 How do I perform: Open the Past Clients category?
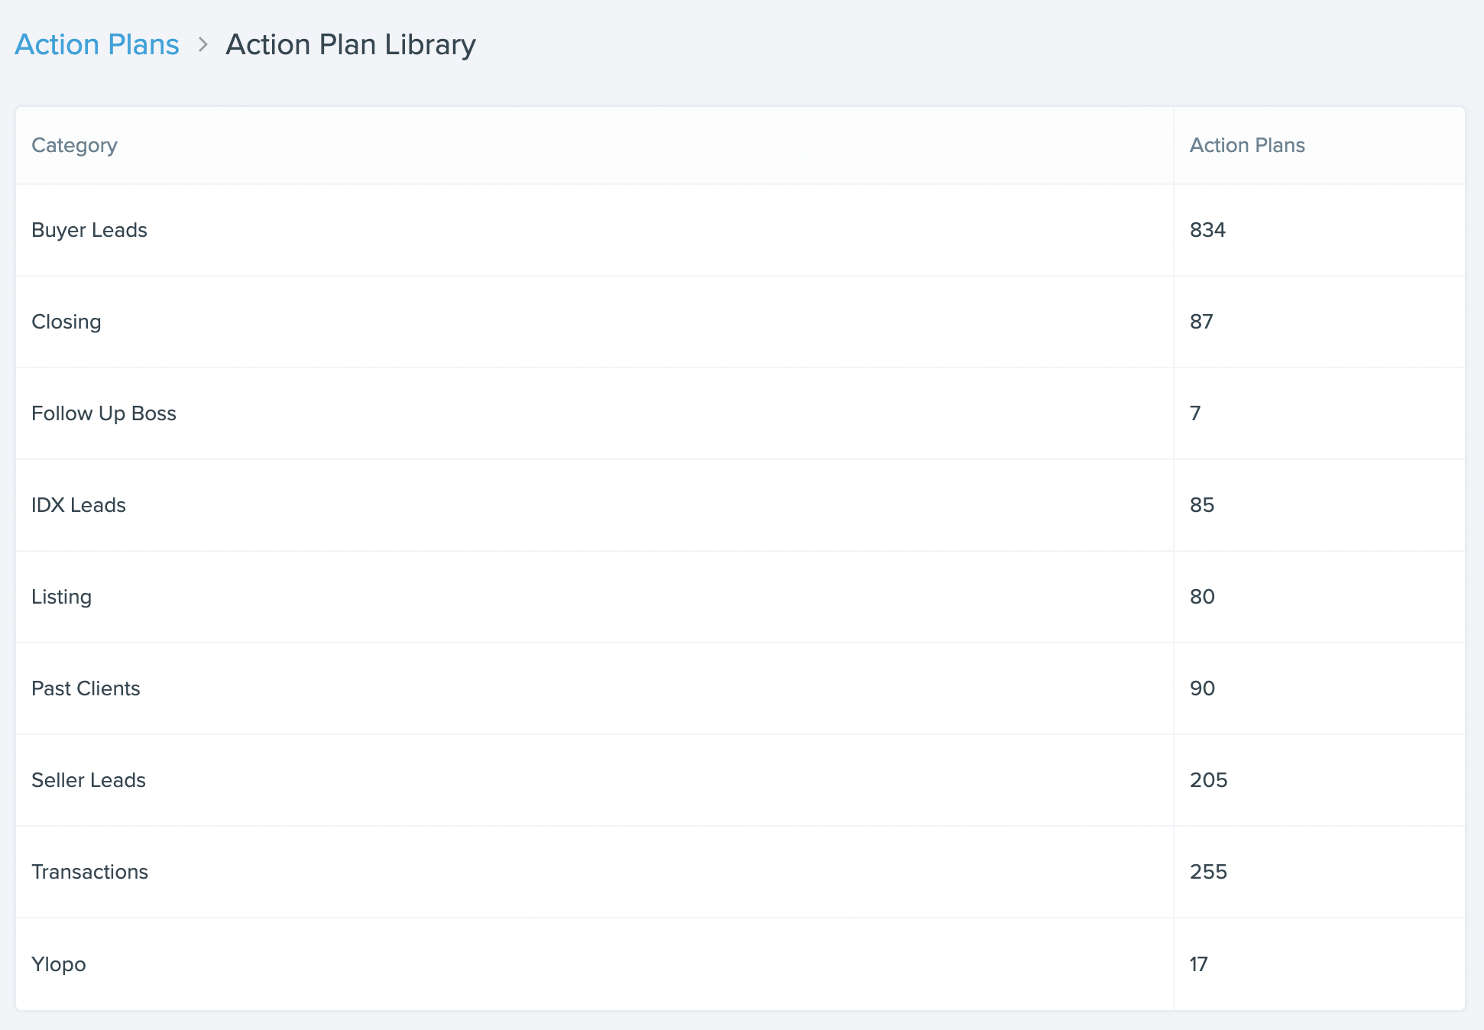pyautogui.click(x=86, y=688)
